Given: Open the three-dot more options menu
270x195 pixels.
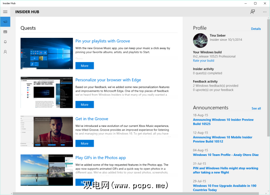Looking at the screenshot, I should (265, 12).
